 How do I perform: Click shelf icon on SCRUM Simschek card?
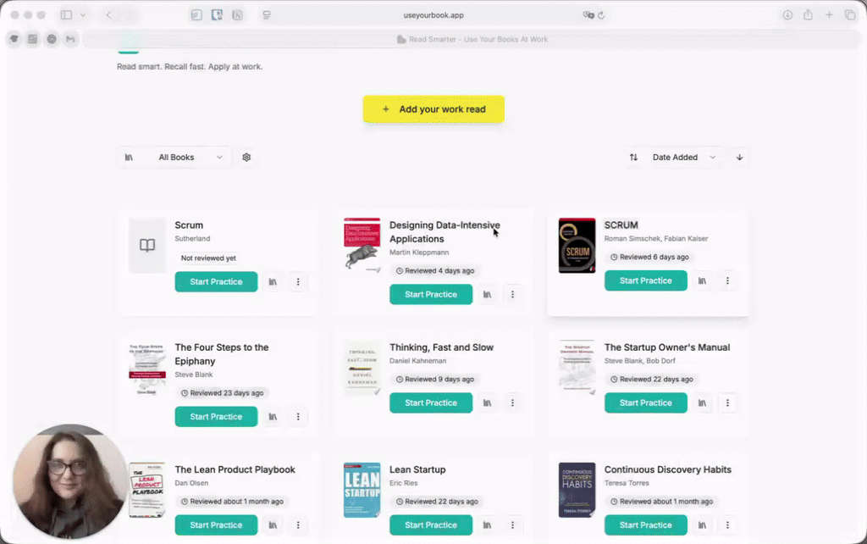[702, 280]
